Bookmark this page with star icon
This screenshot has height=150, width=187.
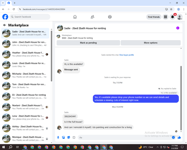tap(171, 9)
